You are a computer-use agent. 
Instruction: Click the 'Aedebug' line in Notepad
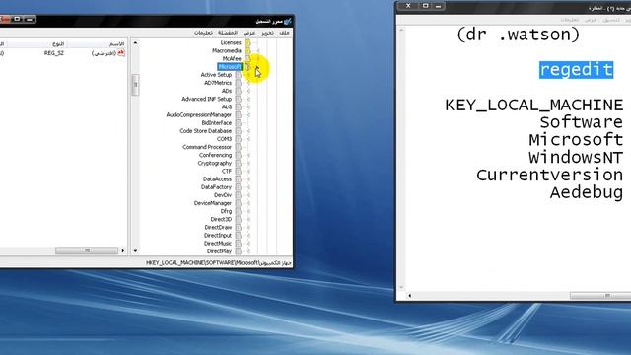(587, 192)
